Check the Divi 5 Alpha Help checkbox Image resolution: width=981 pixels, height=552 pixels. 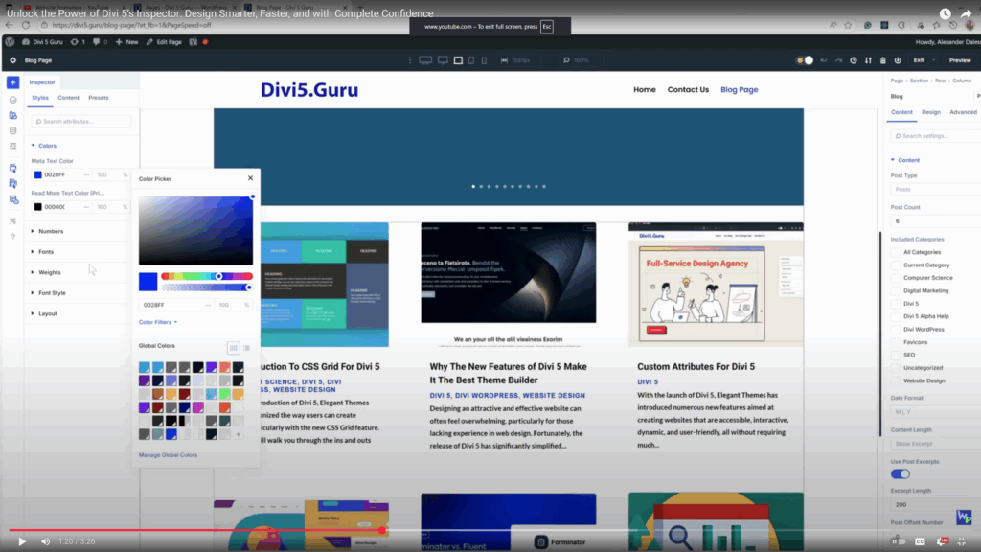896,316
